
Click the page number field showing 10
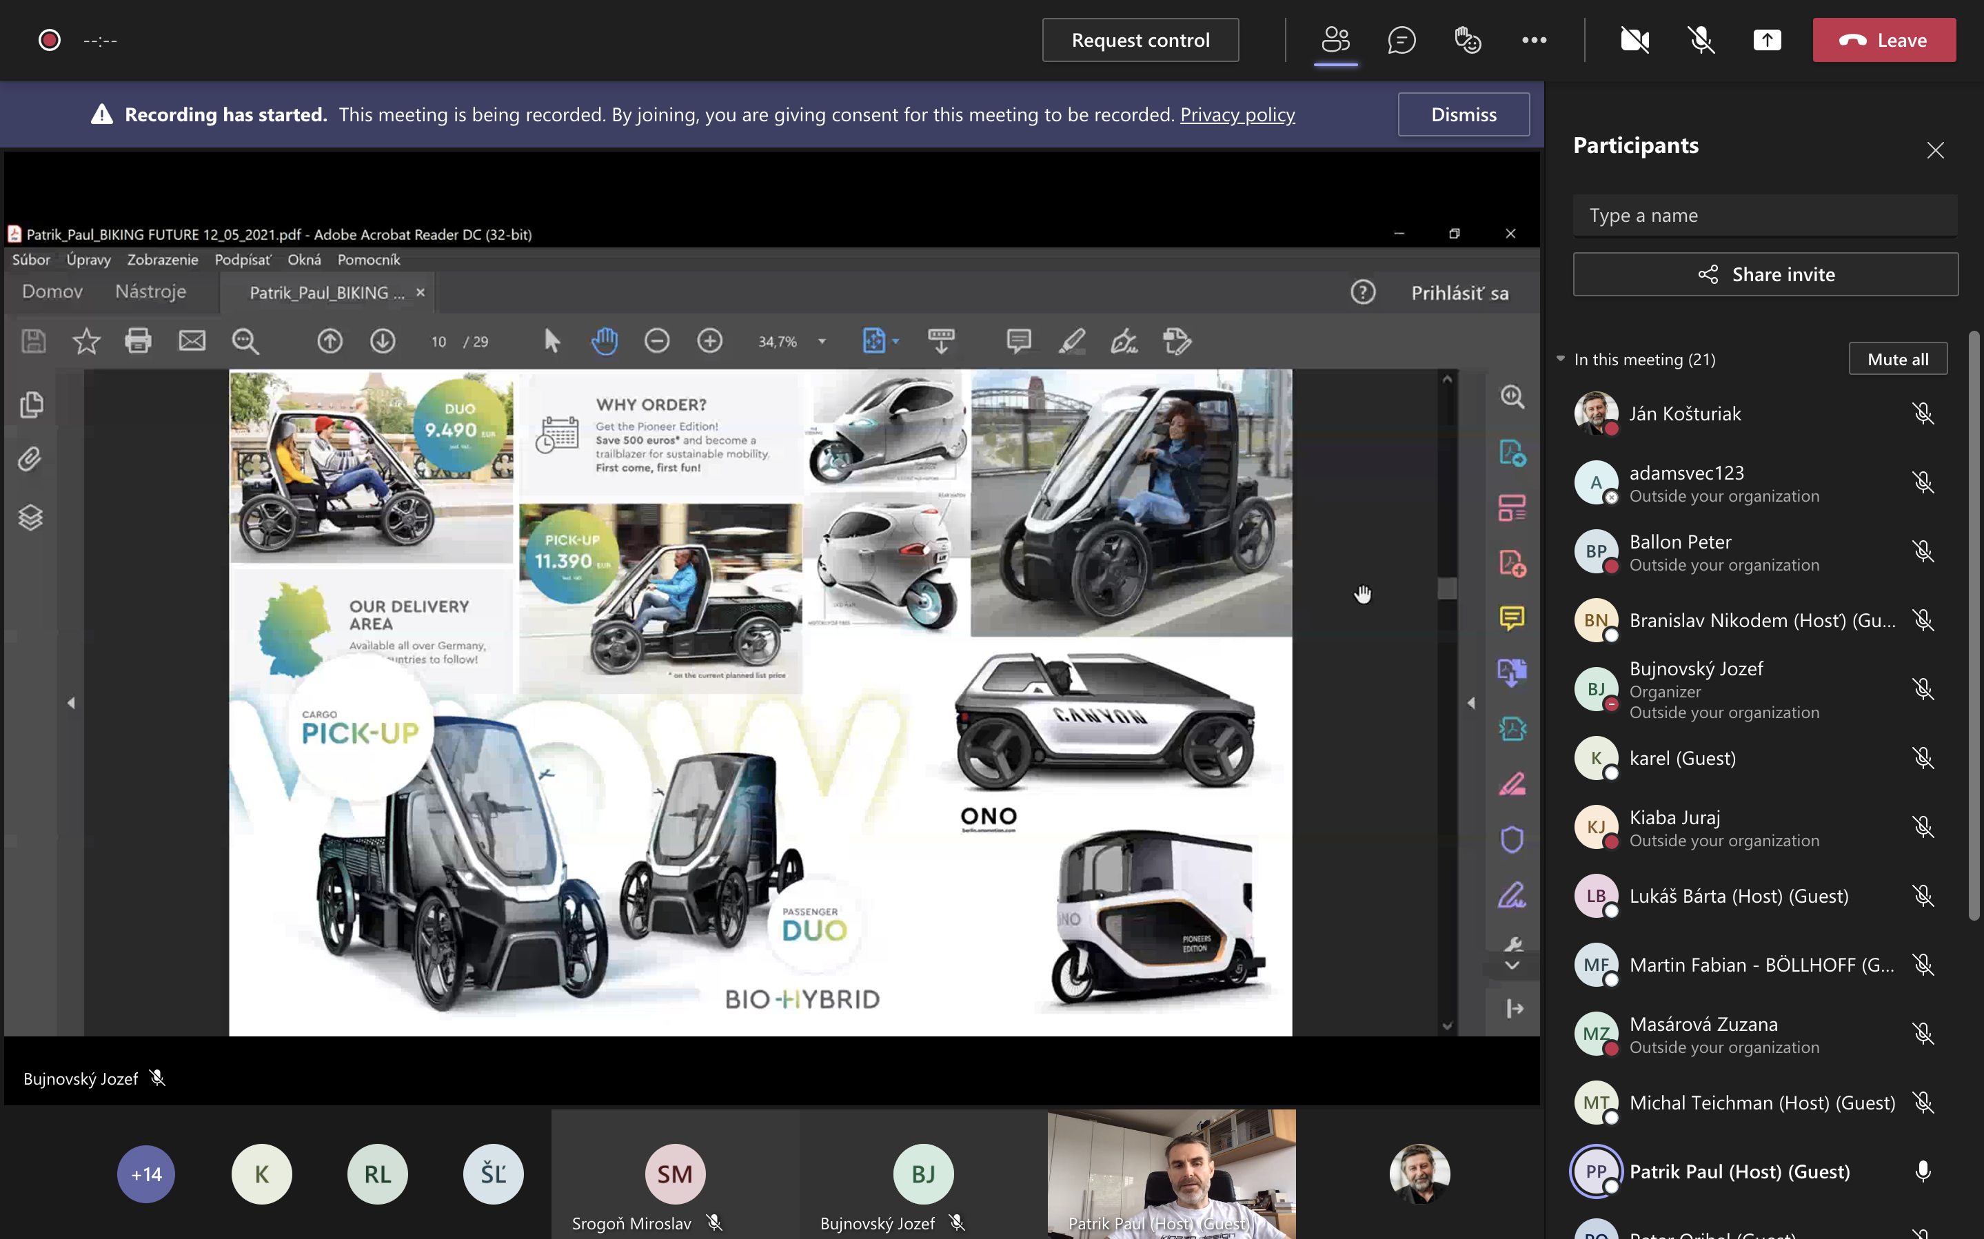pos(438,342)
